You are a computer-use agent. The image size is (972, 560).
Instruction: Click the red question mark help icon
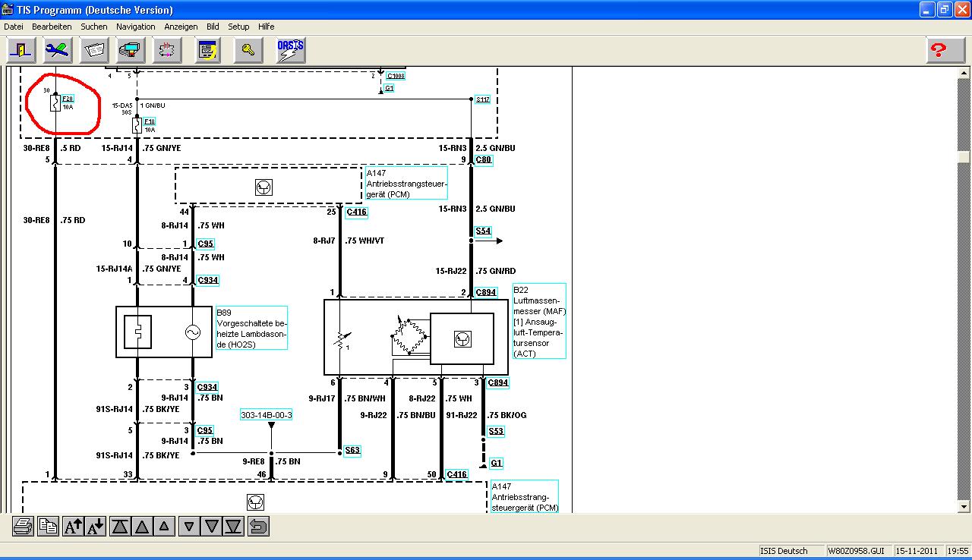[x=939, y=50]
